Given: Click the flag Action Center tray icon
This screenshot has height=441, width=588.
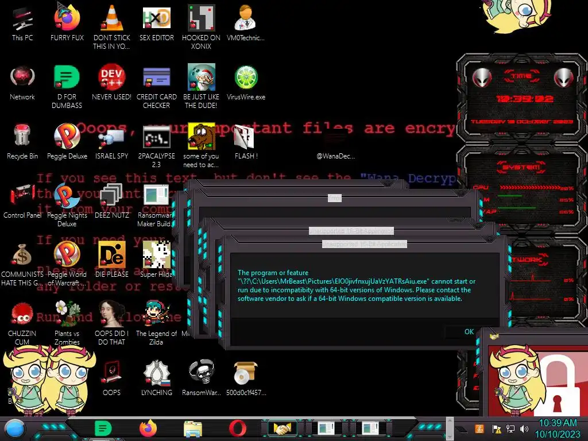Looking at the screenshot, I should [x=497, y=428].
